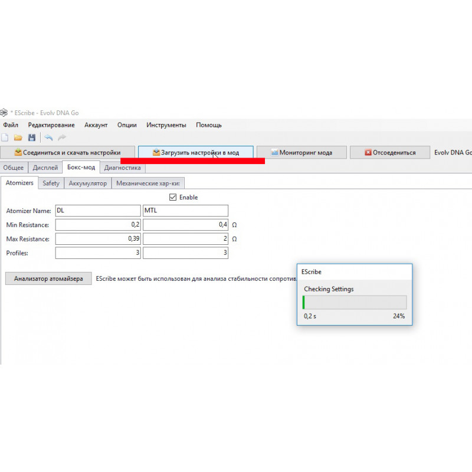Click the Checking Settings progress bar
This screenshot has width=472, height=472.
[354, 302]
